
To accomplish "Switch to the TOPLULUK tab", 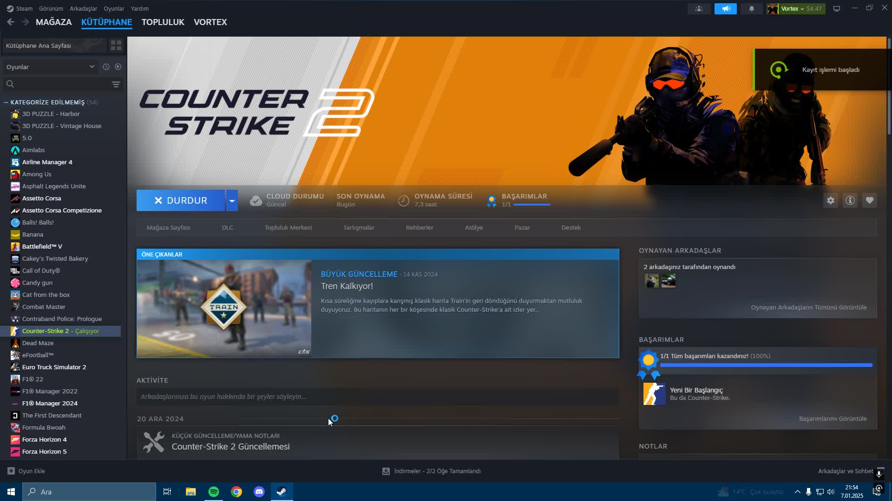I will 163,22.
